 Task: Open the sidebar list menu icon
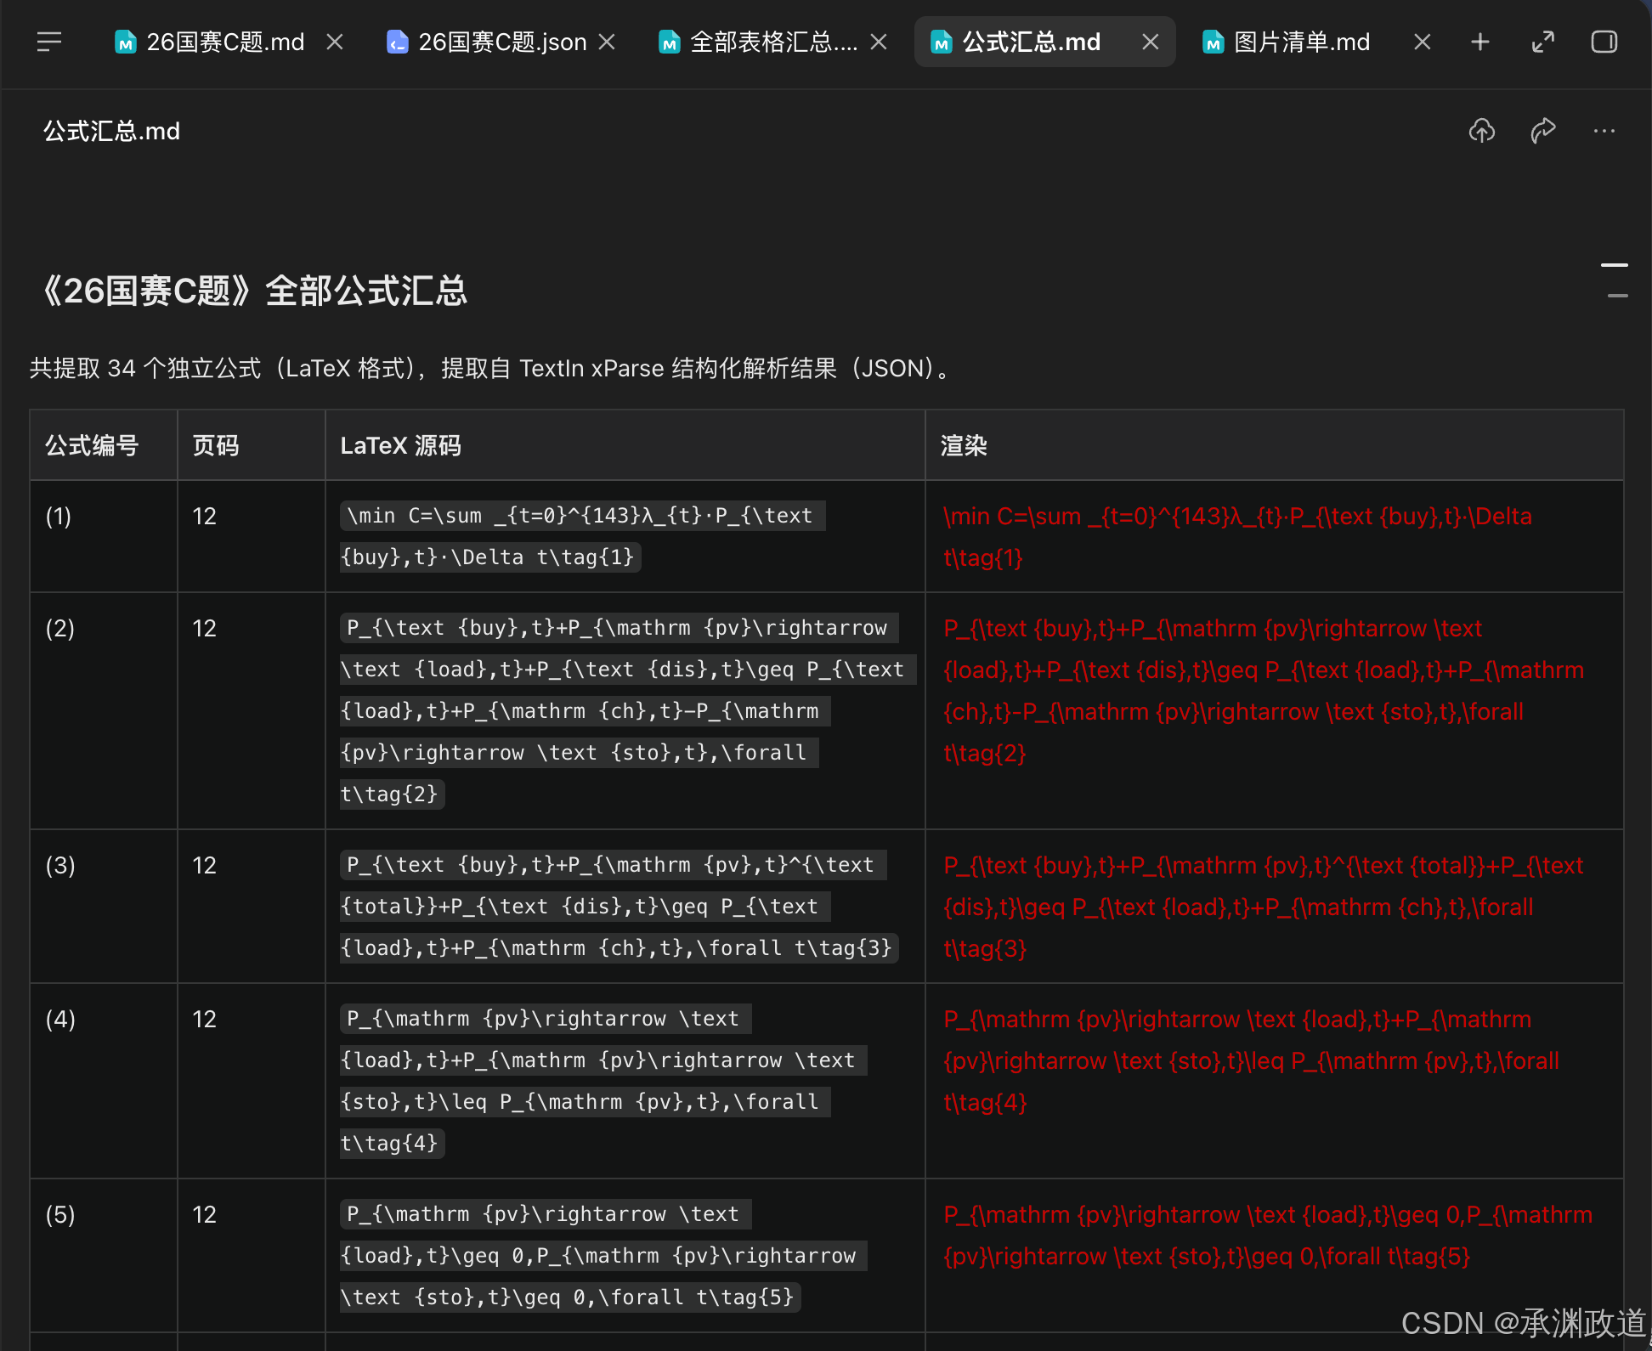point(49,42)
